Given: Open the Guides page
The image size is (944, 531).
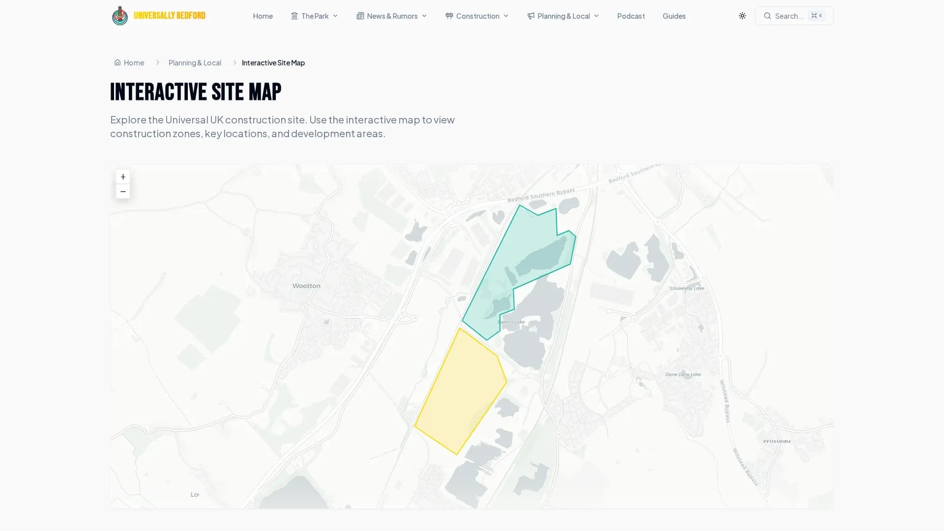Looking at the screenshot, I should (x=674, y=16).
